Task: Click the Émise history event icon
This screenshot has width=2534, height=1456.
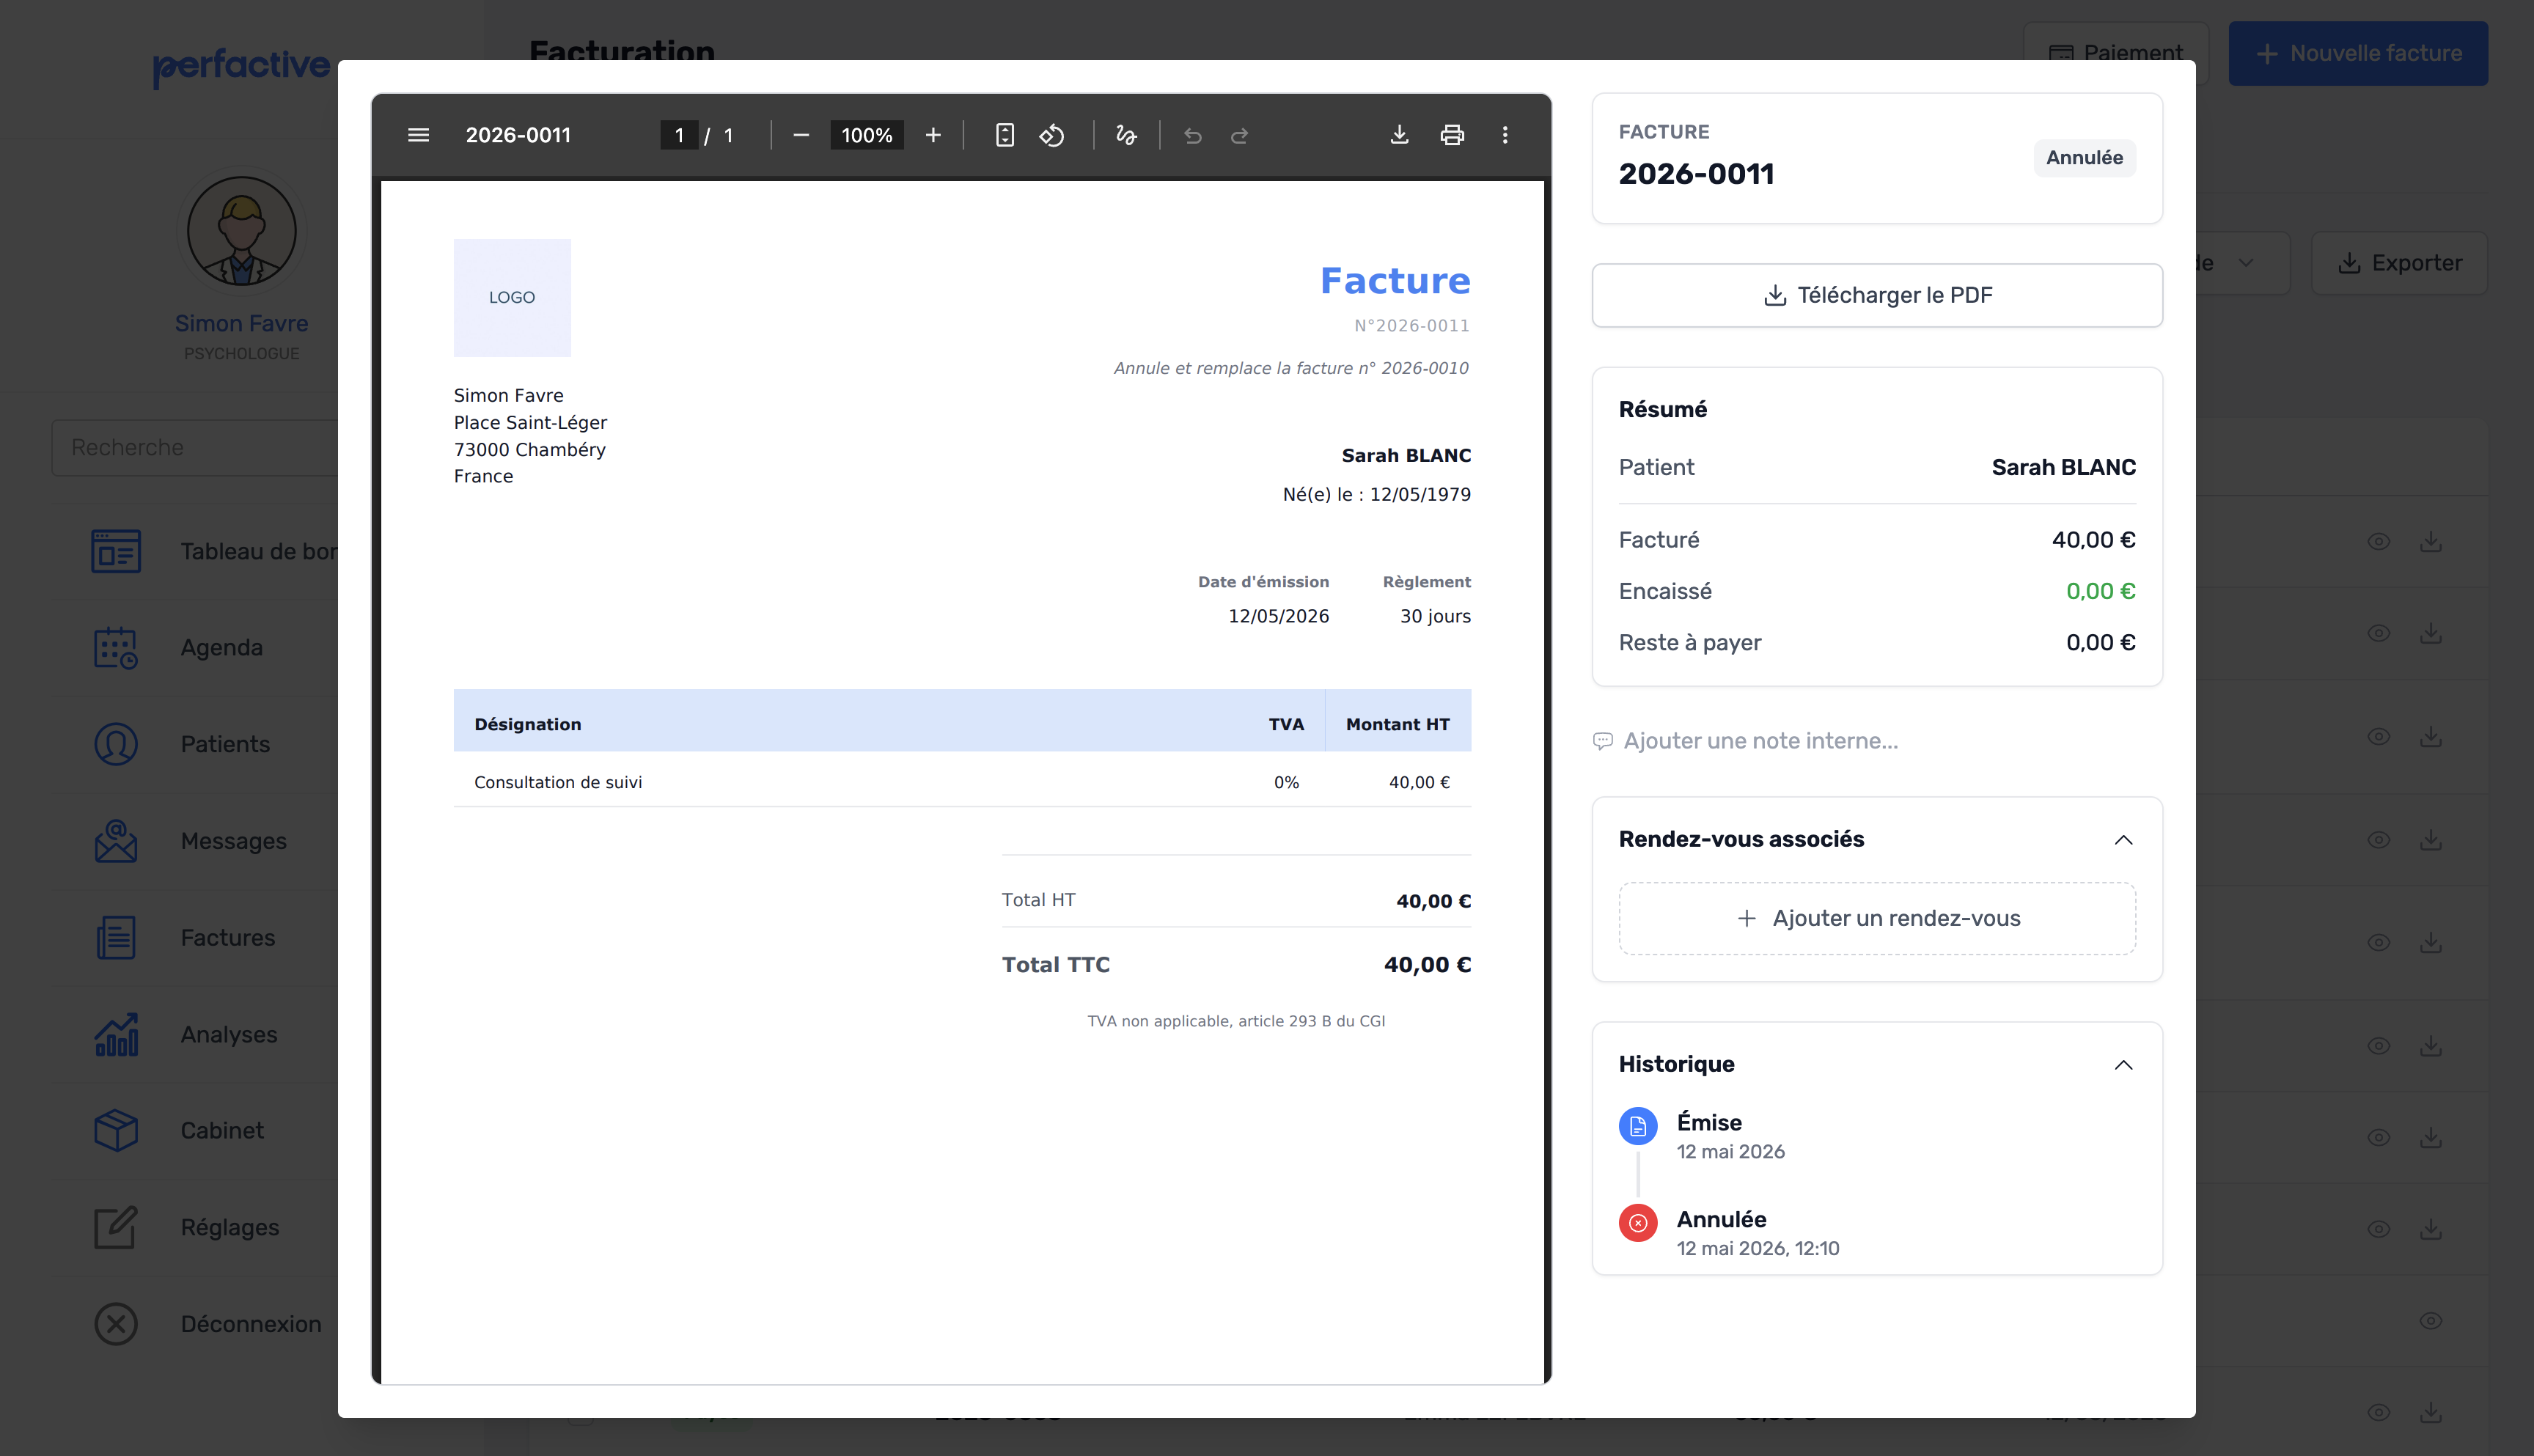Action: click(1637, 1126)
